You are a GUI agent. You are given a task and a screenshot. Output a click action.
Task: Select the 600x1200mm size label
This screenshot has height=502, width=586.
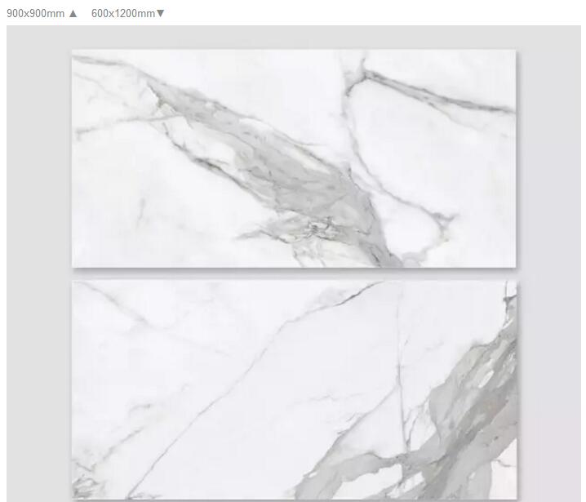pos(122,13)
